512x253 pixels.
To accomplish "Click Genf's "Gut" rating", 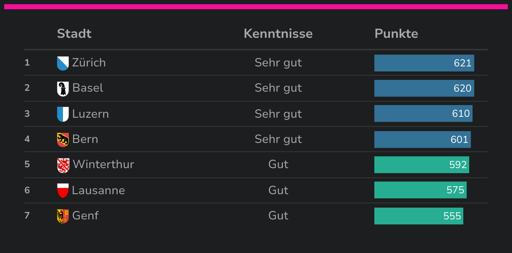I will [x=278, y=216].
